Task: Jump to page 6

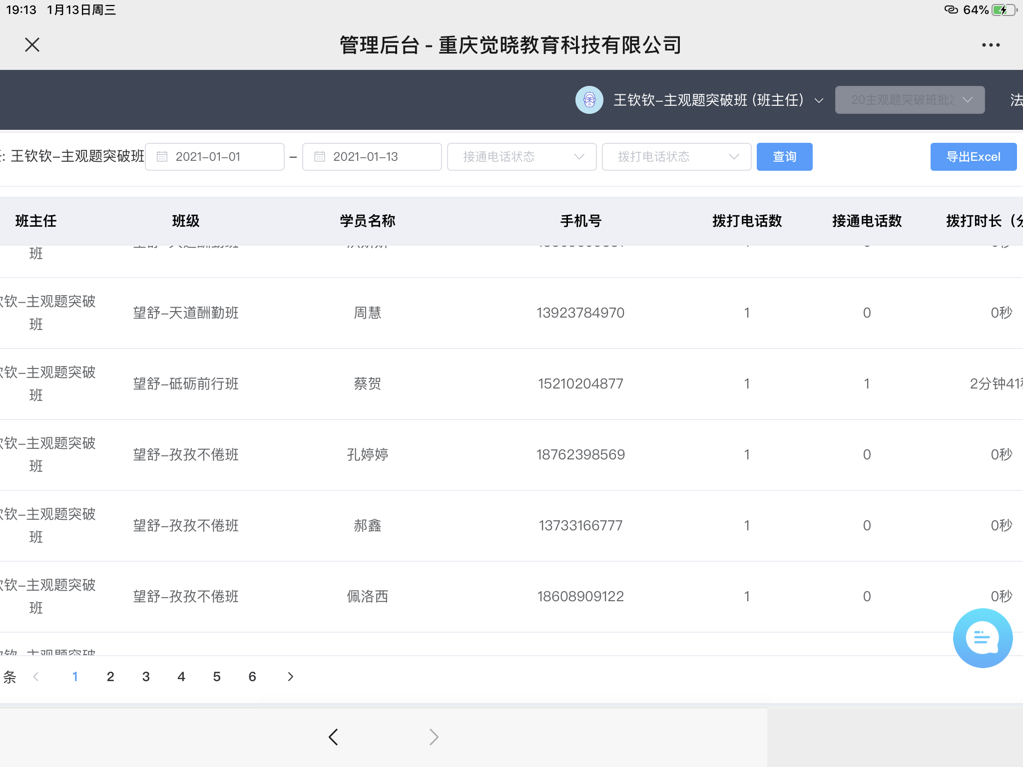Action: pos(252,677)
